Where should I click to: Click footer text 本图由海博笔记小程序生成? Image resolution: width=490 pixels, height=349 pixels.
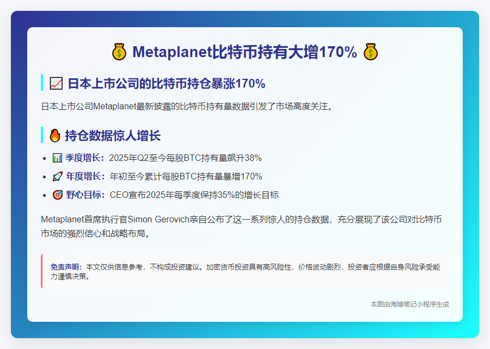pos(409,304)
